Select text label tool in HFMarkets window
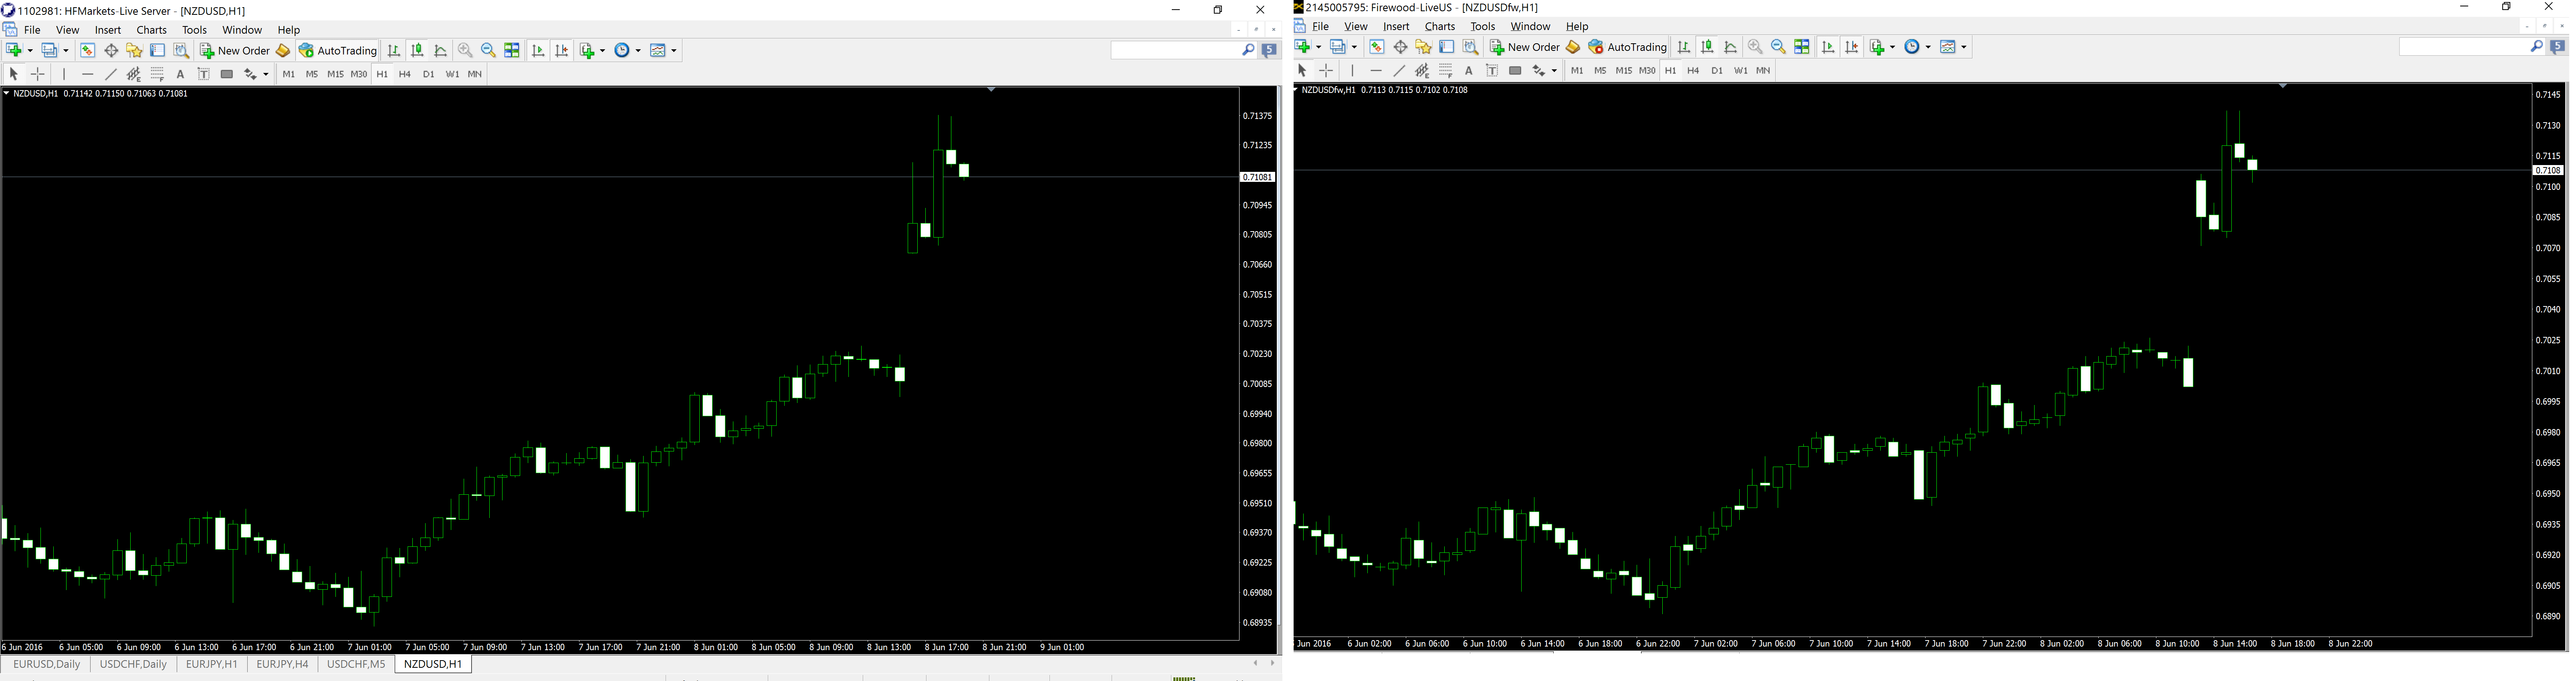 [204, 74]
